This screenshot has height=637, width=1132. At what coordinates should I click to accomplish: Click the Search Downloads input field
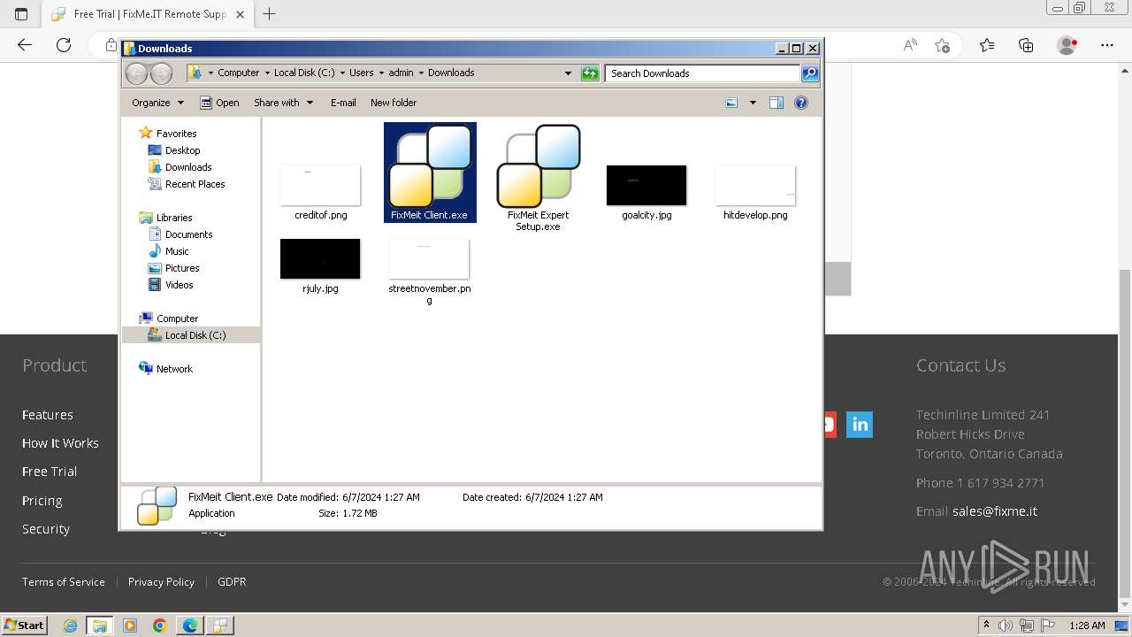pos(703,73)
